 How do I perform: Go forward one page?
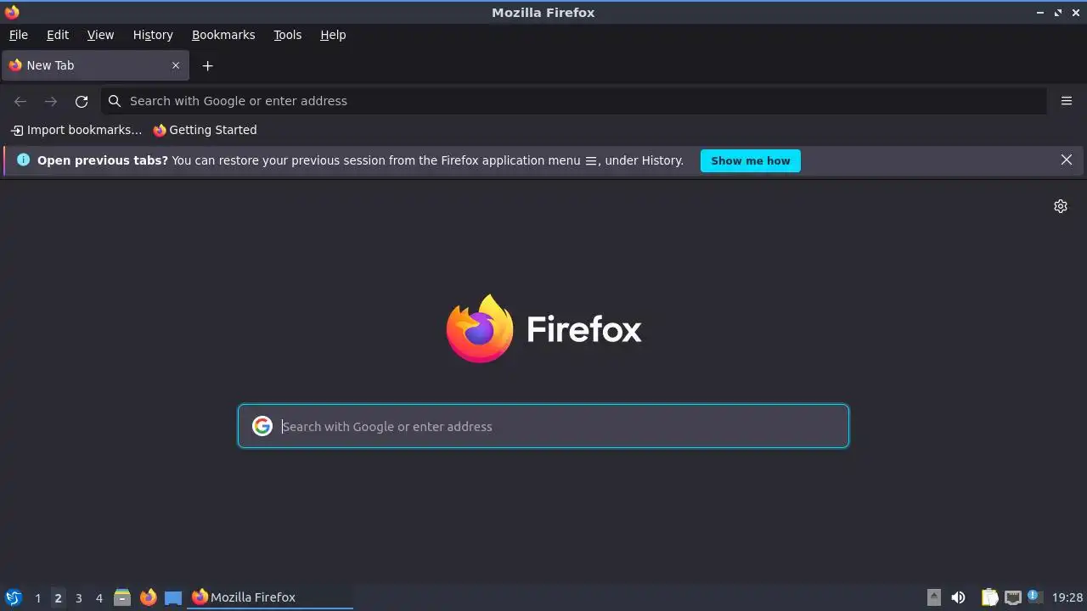point(51,101)
